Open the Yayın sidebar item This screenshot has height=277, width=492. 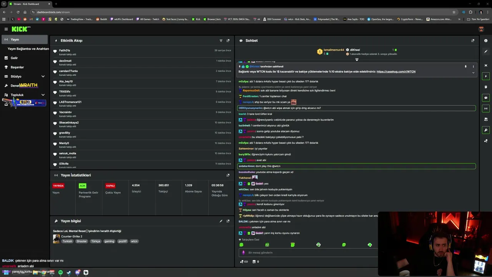tap(25, 39)
